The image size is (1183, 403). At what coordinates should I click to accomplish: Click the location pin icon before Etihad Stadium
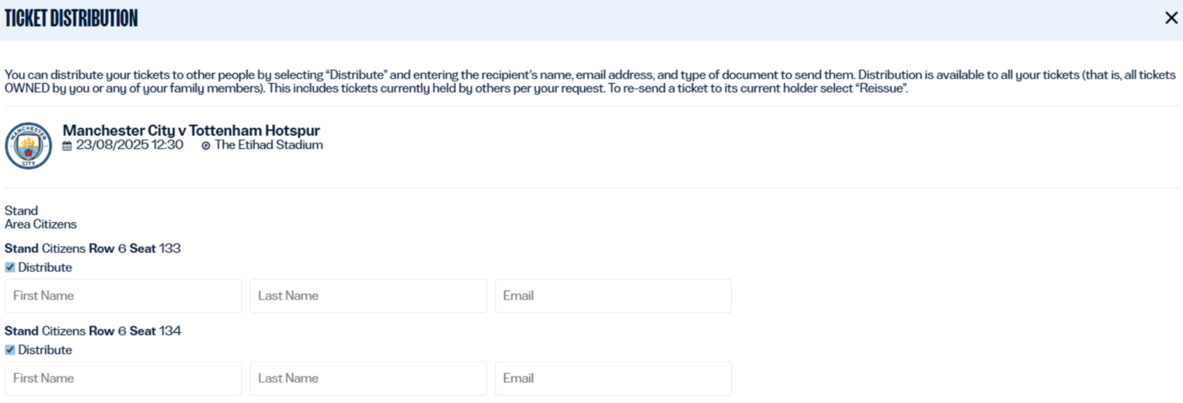(x=206, y=146)
